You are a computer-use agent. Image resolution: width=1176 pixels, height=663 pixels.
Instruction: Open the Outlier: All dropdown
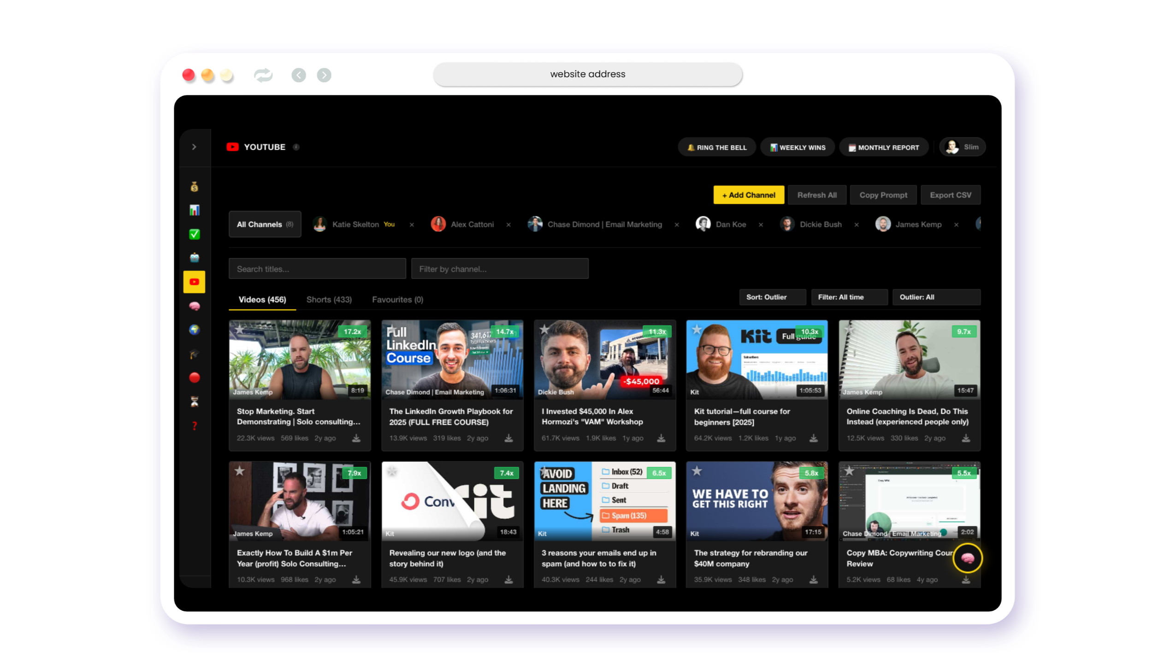point(935,297)
